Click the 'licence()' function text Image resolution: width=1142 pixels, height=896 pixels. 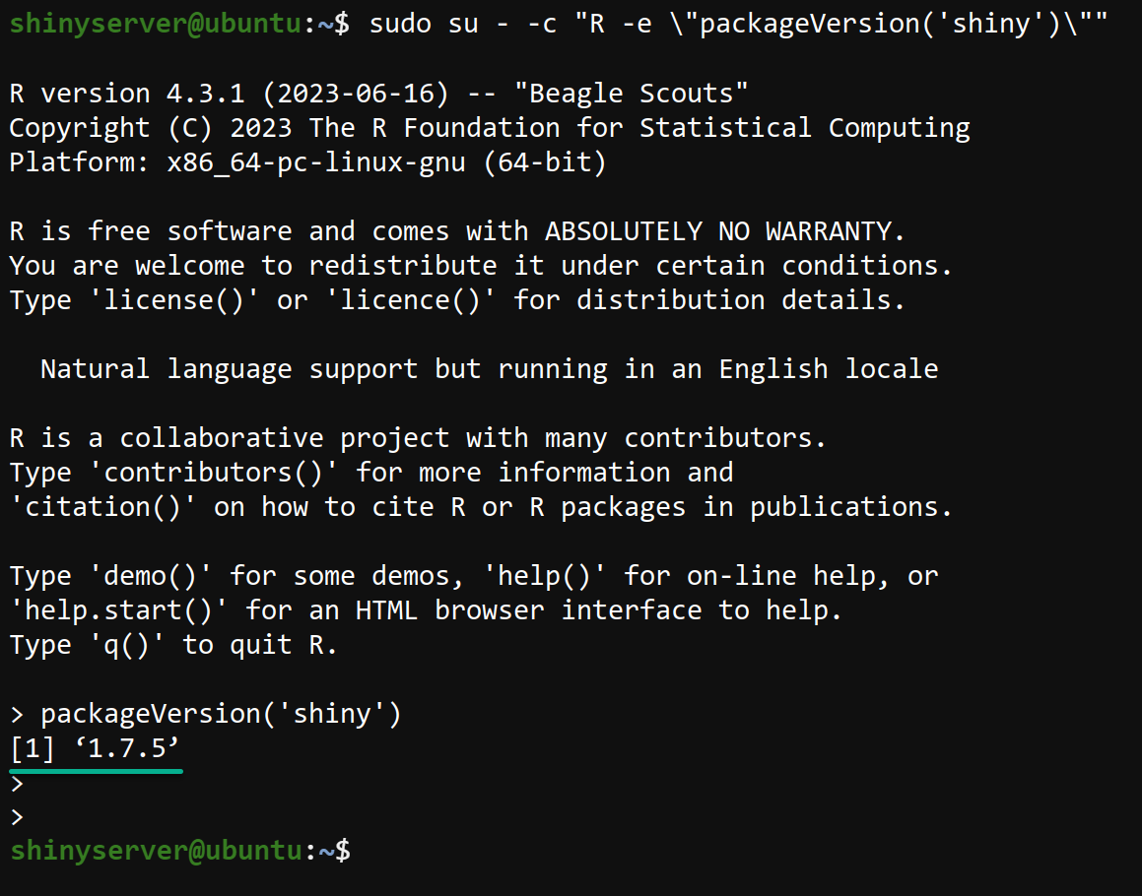(x=418, y=300)
